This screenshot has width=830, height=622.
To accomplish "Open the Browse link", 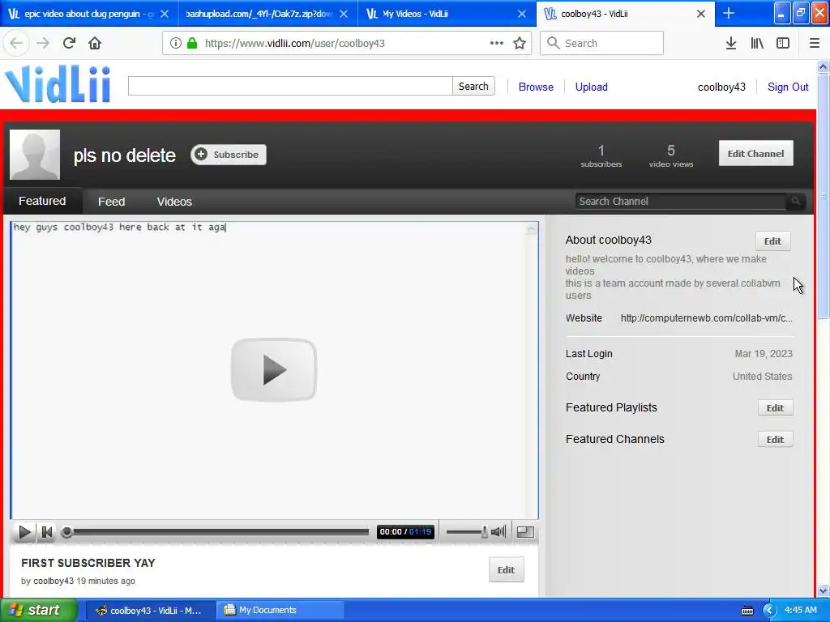I will tap(536, 87).
